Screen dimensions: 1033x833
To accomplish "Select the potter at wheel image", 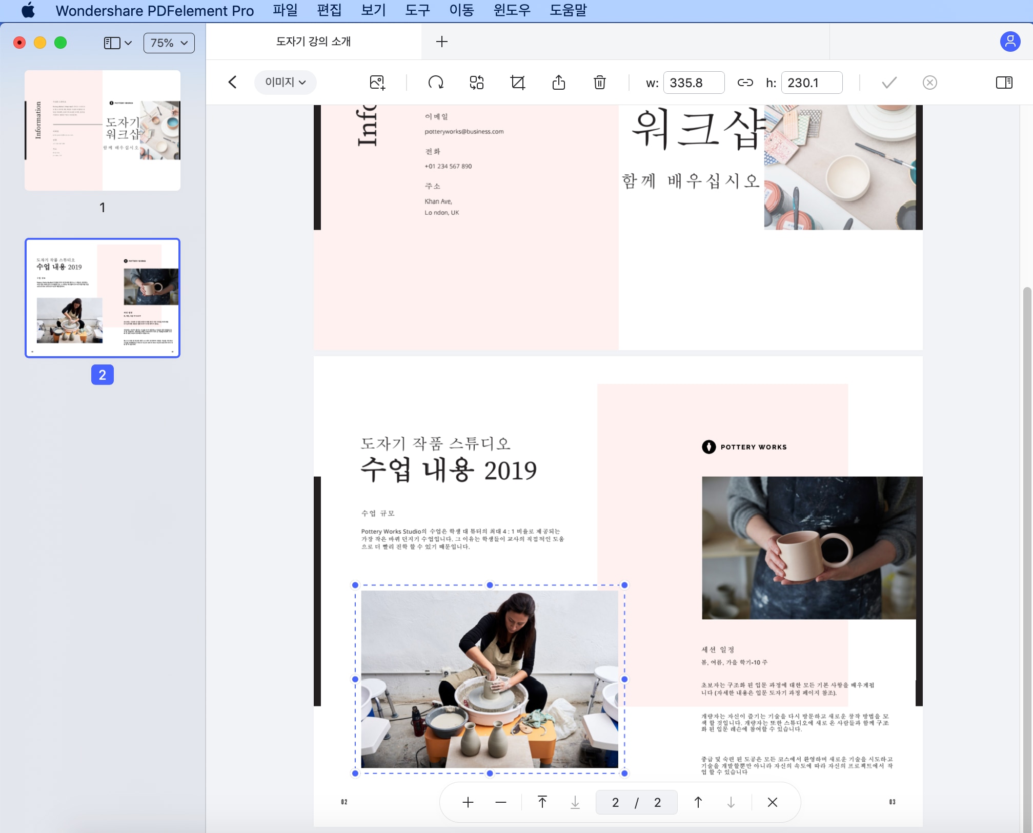I will (490, 679).
